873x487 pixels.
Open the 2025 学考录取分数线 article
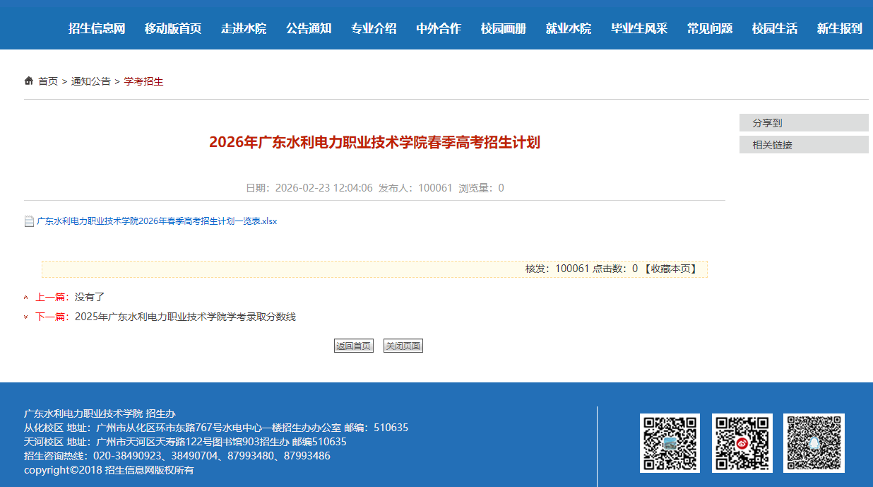tap(184, 317)
